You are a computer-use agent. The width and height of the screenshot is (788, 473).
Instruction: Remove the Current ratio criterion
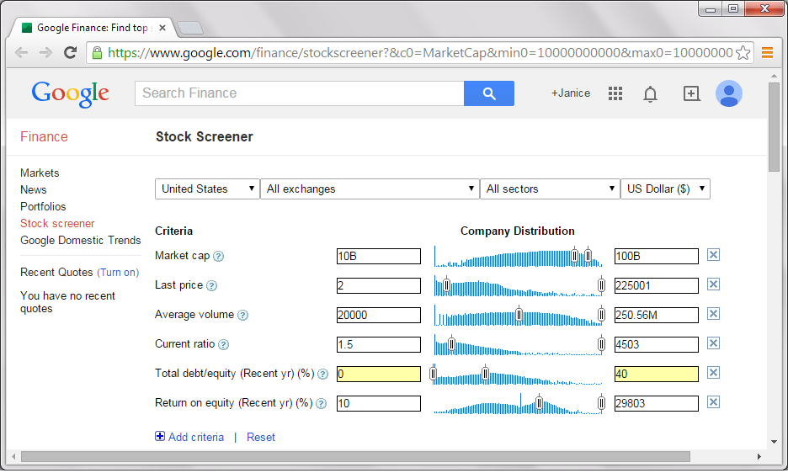[713, 343]
